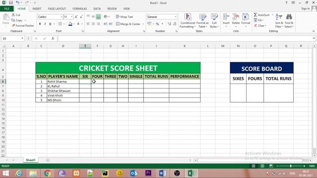Select the Sheet1 tab
Viewport: 317px width, 178px height.
[31, 160]
